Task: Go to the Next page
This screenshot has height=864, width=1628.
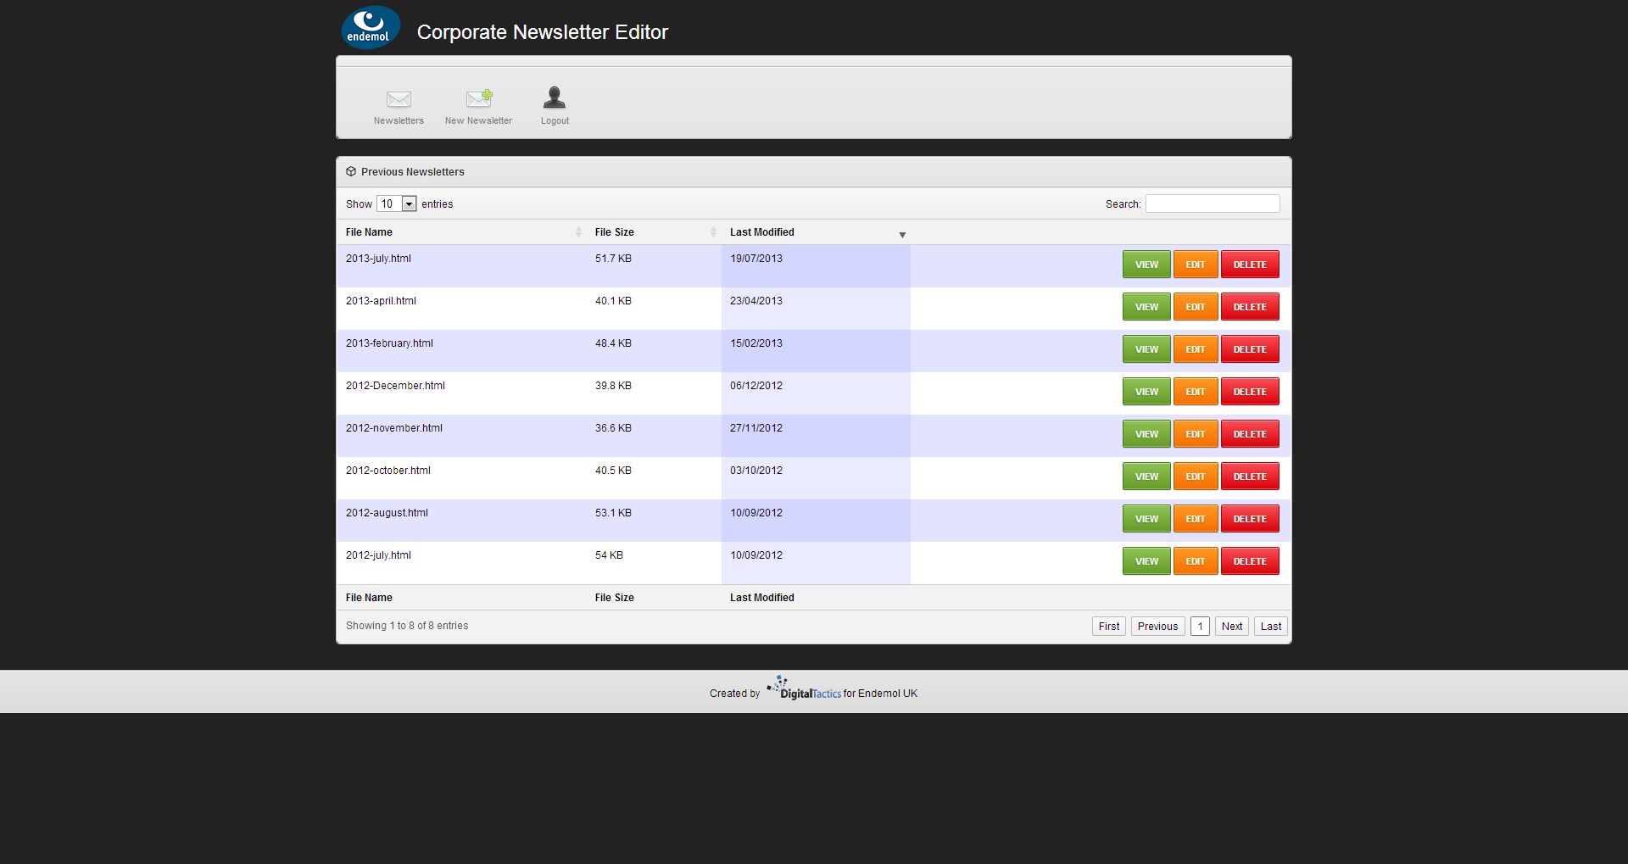Action: coord(1231,627)
